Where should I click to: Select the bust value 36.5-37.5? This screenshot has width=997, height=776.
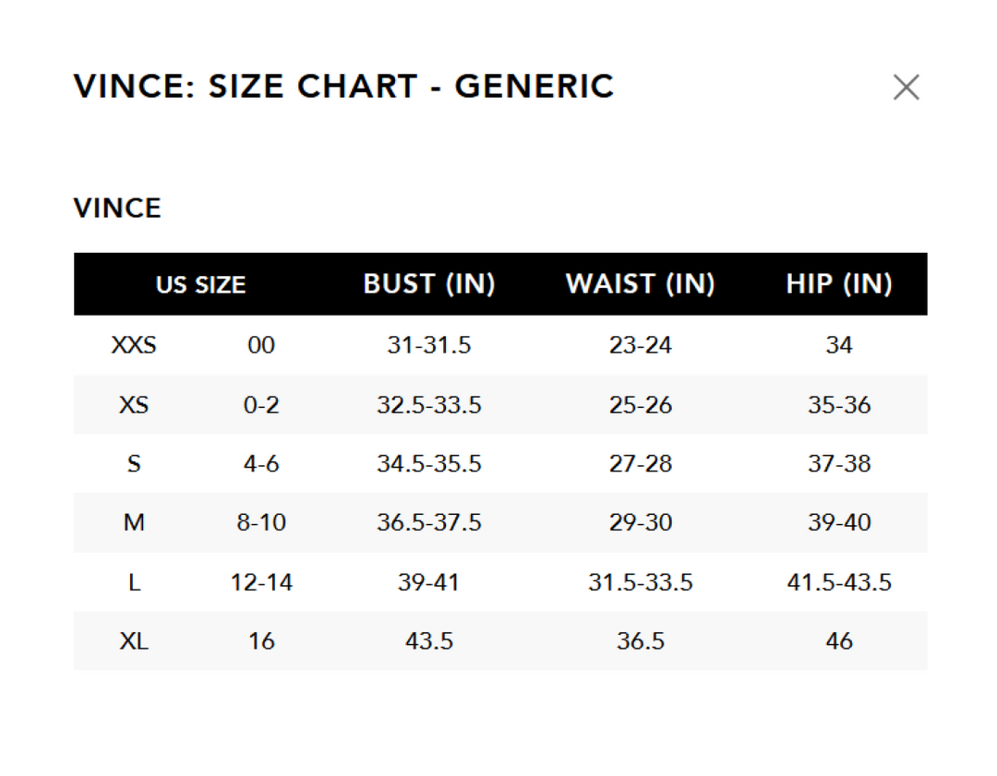[429, 523]
